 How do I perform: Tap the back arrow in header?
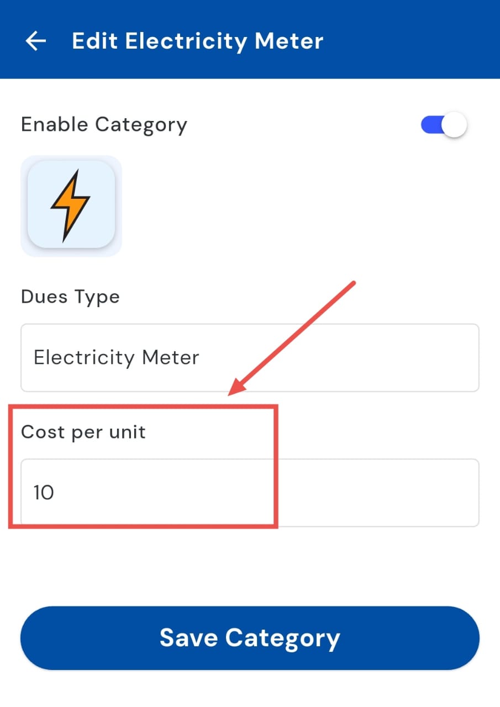pos(35,41)
